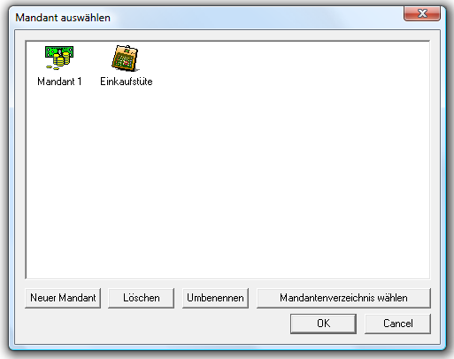The image size is (454, 359).
Task: Rename the selected client via Umbenennen
Action: pyautogui.click(x=215, y=298)
